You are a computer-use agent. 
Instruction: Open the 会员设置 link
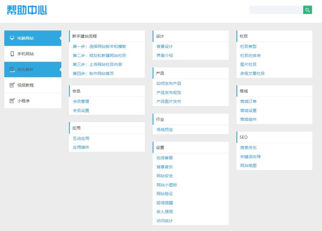[81, 110]
